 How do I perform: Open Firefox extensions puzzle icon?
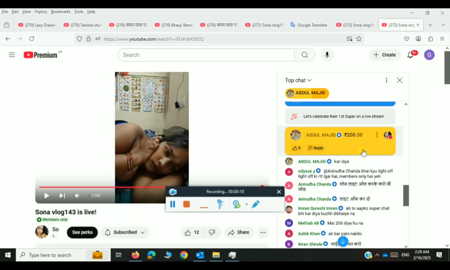click(430, 39)
